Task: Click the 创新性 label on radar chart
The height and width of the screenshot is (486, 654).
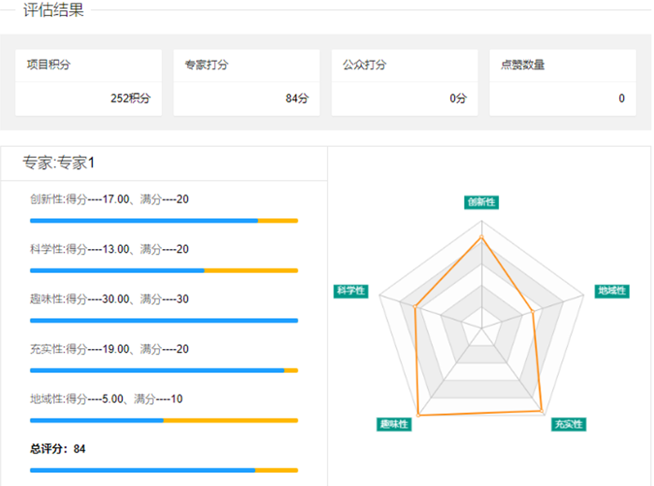Action: pyautogui.click(x=481, y=202)
